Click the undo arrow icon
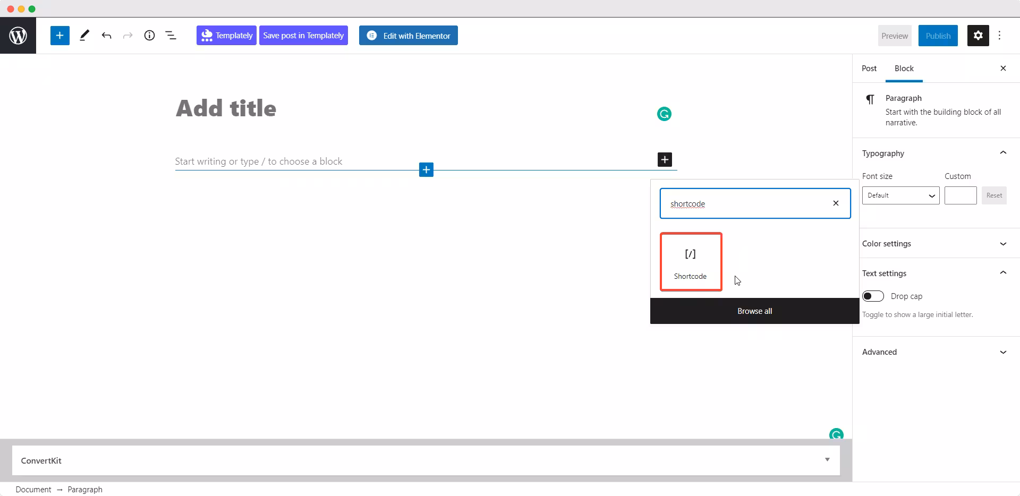 pos(106,36)
